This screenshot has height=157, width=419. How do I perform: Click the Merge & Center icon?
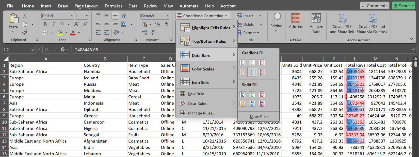click(124, 24)
